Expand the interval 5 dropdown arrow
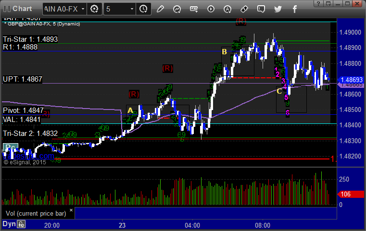The width and height of the screenshot is (366, 231). coord(132,9)
